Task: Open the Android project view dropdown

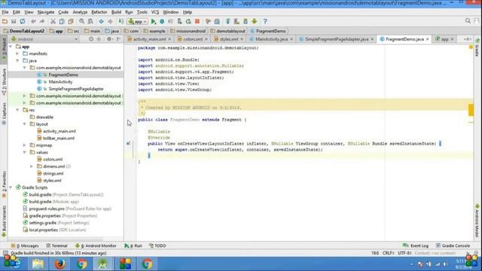Action: 44,39
